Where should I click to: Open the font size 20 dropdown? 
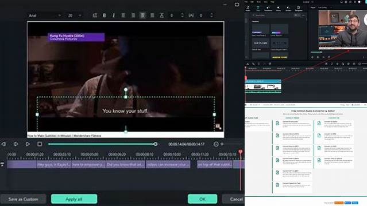[x=75, y=15]
